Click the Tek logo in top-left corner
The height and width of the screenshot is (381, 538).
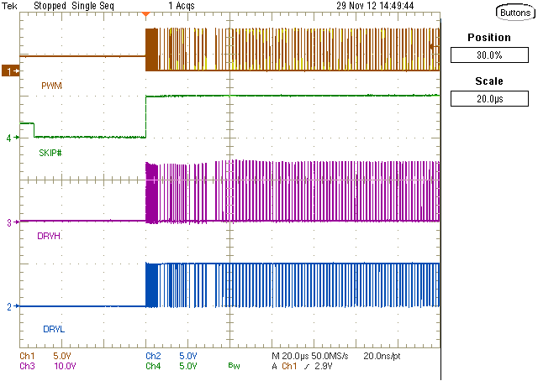pos(9,5)
